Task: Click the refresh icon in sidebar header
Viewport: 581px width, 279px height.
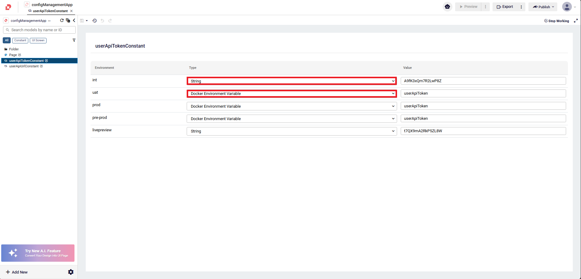Action: tap(62, 20)
